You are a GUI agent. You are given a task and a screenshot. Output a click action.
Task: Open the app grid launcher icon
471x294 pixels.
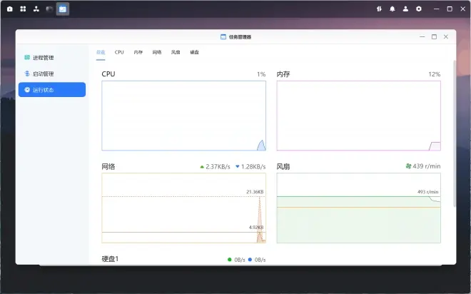(x=23, y=9)
